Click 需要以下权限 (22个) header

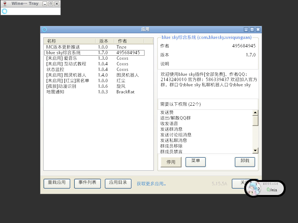pyautogui.click(x=180, y=104)
